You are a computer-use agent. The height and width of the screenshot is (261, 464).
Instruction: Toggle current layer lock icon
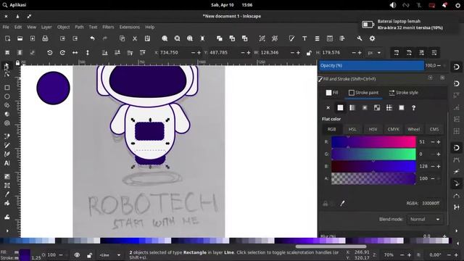click(x=89, y=254)
